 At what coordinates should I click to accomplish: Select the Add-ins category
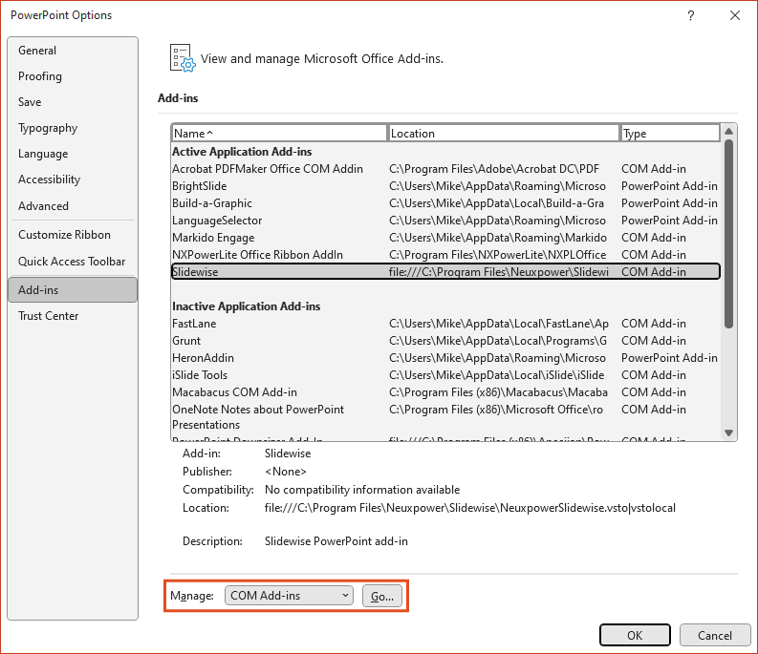[73, 290]
